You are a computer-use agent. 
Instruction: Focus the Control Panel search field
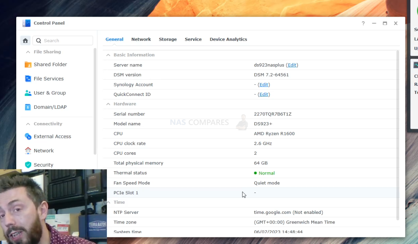(63, 41)
